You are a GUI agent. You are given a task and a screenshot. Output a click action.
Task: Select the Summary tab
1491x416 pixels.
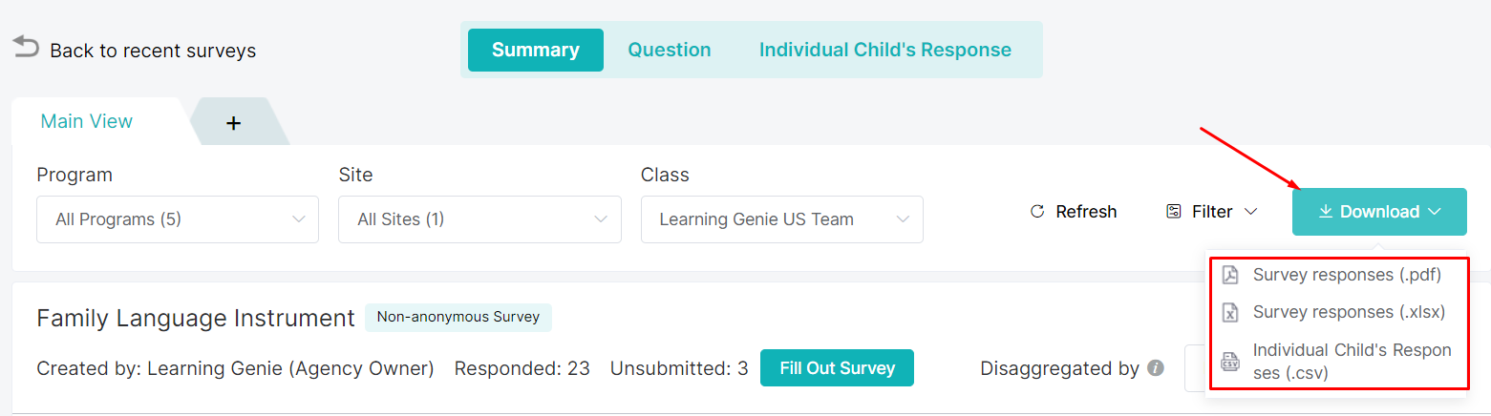point(536,50)
